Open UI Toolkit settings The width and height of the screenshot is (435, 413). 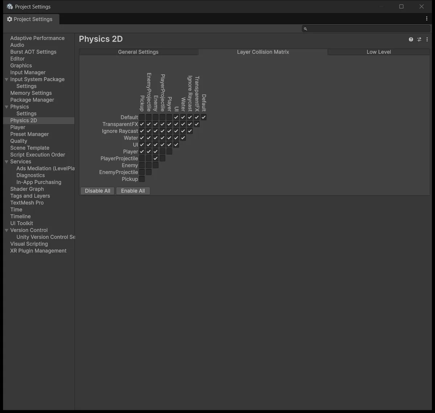(x=21, y=224)
